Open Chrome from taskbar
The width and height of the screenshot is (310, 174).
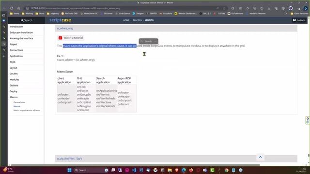pos(227,170)
